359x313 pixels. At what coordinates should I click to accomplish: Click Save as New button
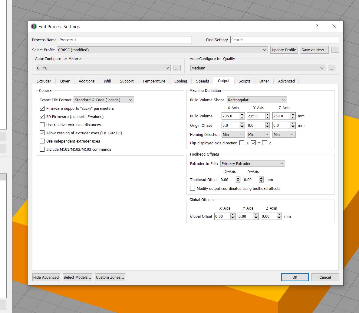pos(315,50)
